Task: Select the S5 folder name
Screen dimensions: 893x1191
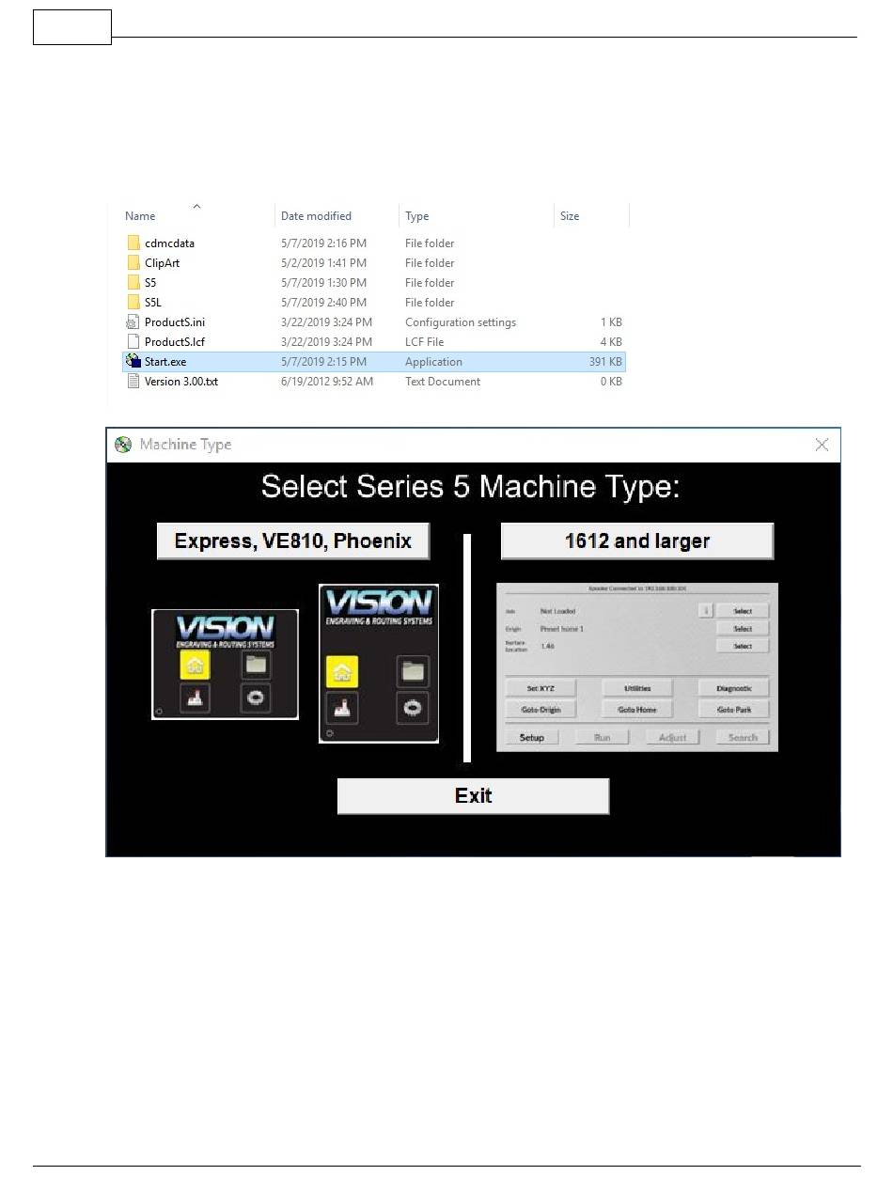Action: (150, 283)
